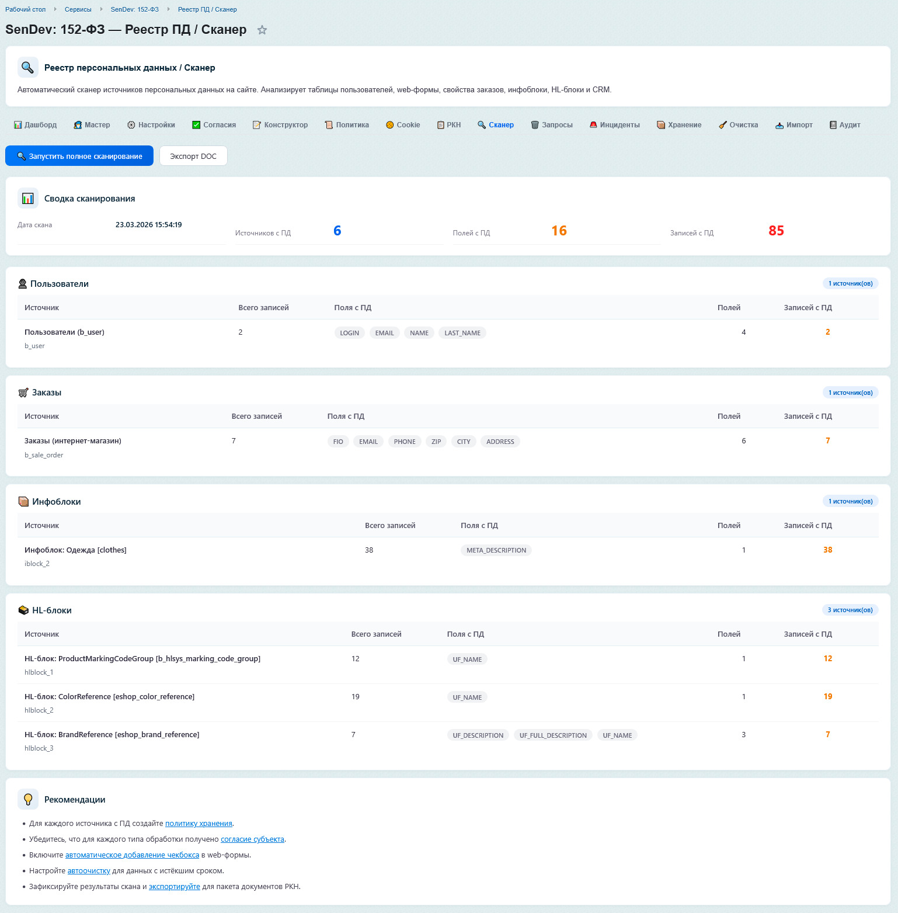The image size is (898, 913).
Task: Click автоматическое добавление чекбокса link
Action: 132,855
